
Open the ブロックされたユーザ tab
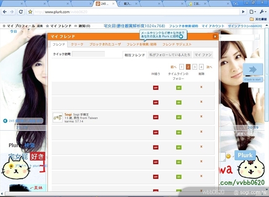point(105,45)
